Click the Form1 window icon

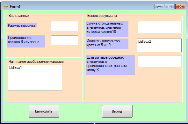pyautogui.click(x=6, y=6)
